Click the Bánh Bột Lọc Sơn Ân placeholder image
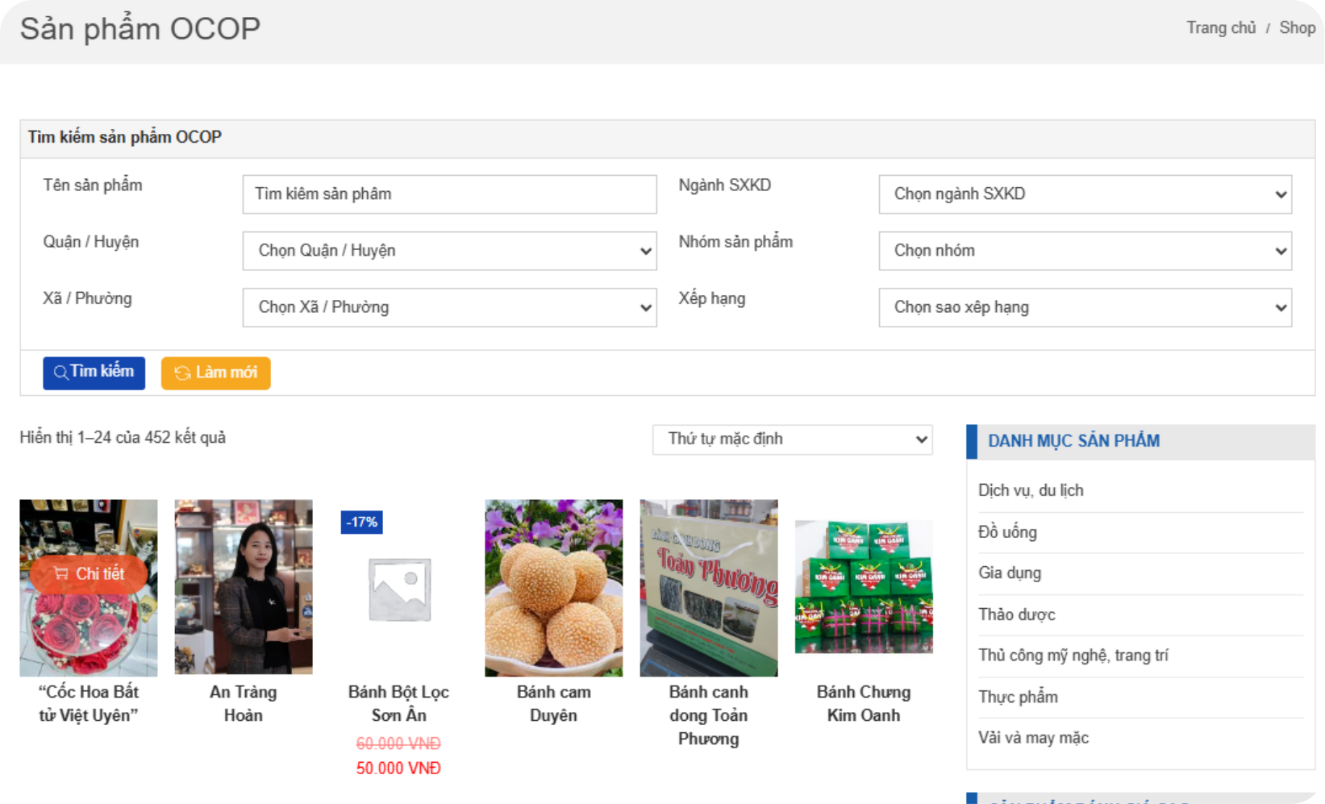This screenshot has height=804, width=1325. tap(398, 589)
